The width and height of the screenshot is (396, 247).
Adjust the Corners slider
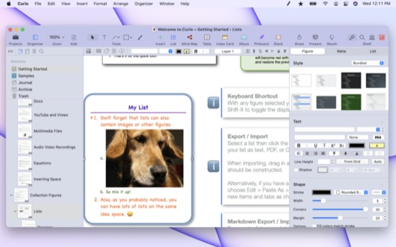click(365, 209)
